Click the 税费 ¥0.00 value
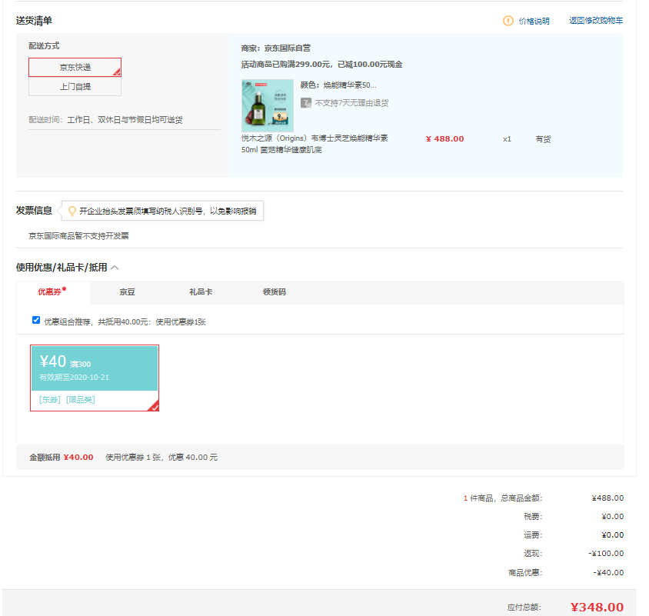Screen dimensions: 649x616 click(x=613, y=517)
